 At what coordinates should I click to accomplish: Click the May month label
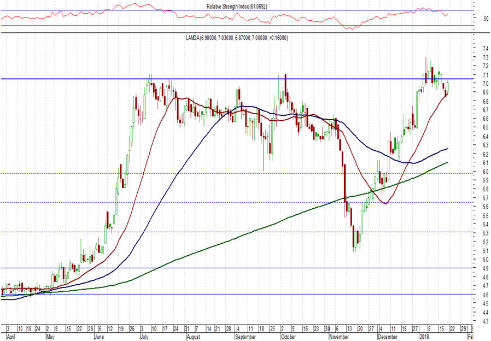[50, 337]
